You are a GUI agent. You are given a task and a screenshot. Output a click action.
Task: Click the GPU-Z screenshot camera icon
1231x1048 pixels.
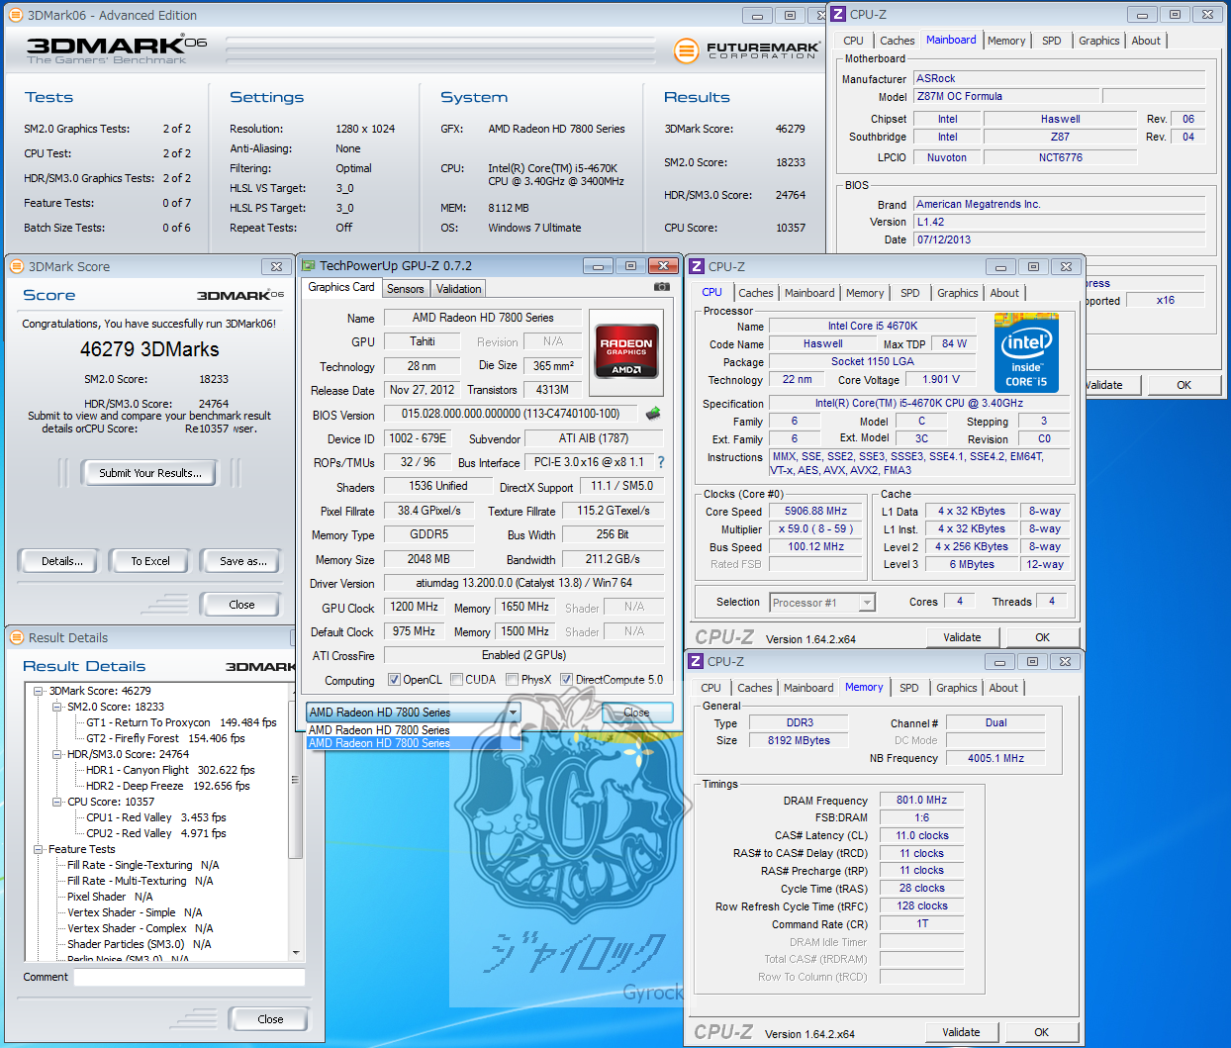coord(661,287)
